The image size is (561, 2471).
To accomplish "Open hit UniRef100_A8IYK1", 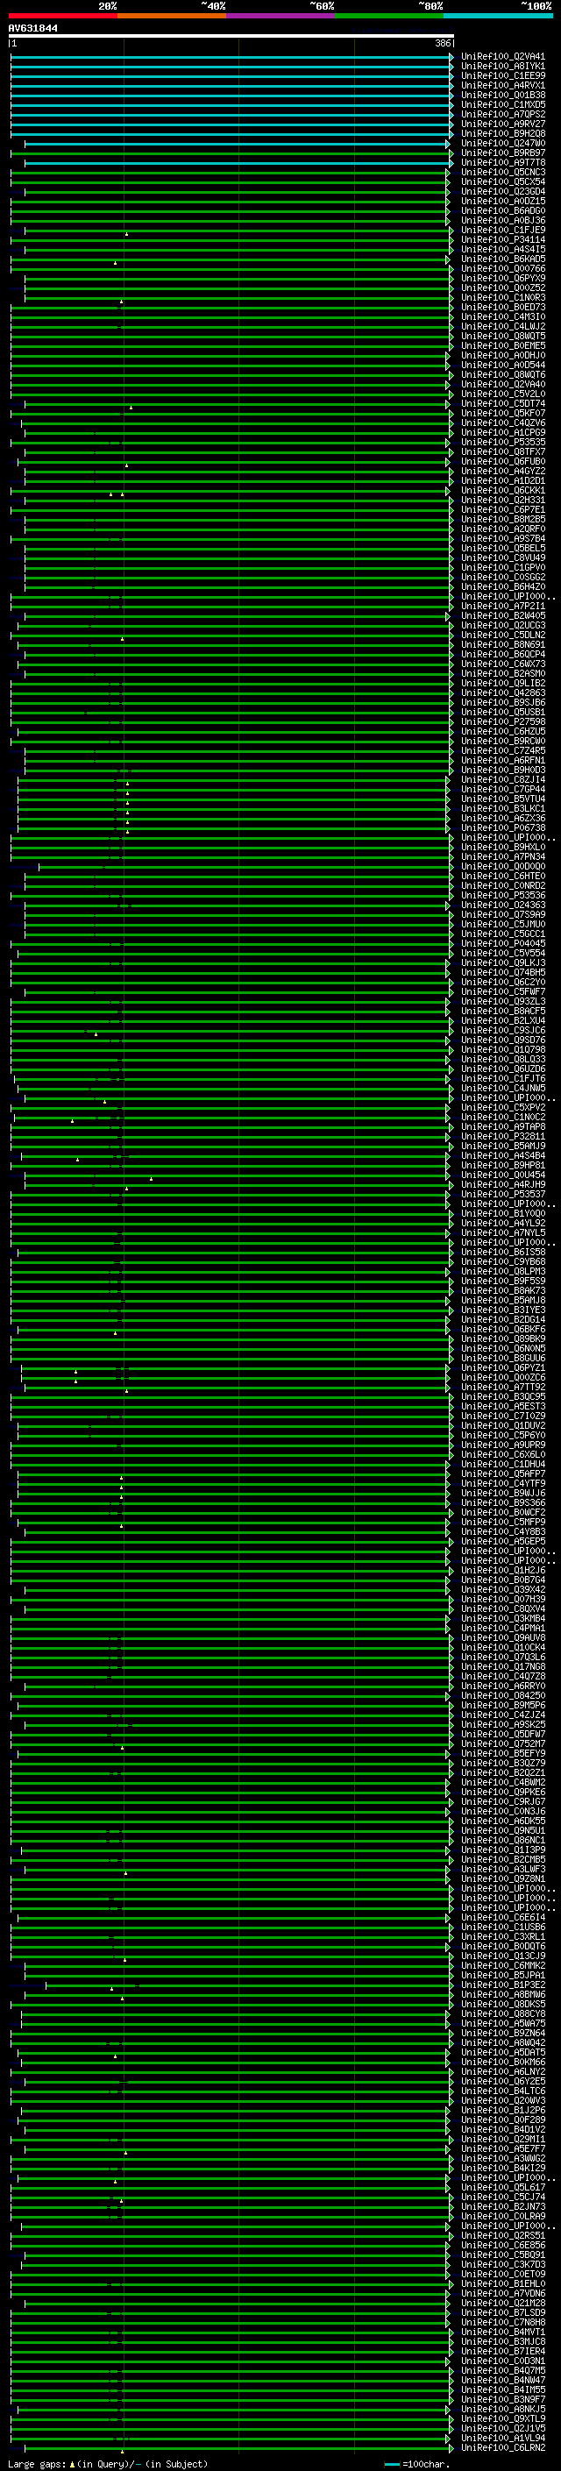I will (x=502, y=67).
